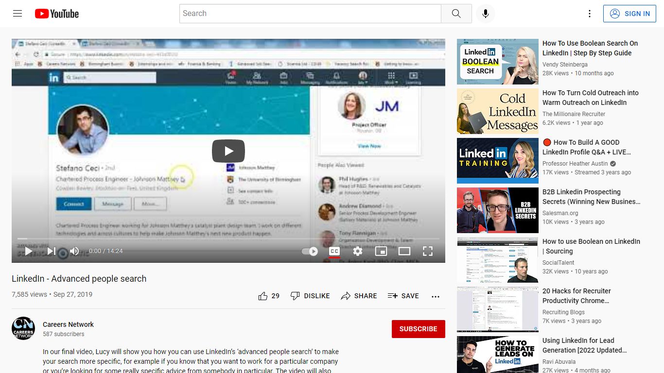Click the 0:00 / 14:24 time display
Screen dimensions: 664x373
(x=106, y=251)
